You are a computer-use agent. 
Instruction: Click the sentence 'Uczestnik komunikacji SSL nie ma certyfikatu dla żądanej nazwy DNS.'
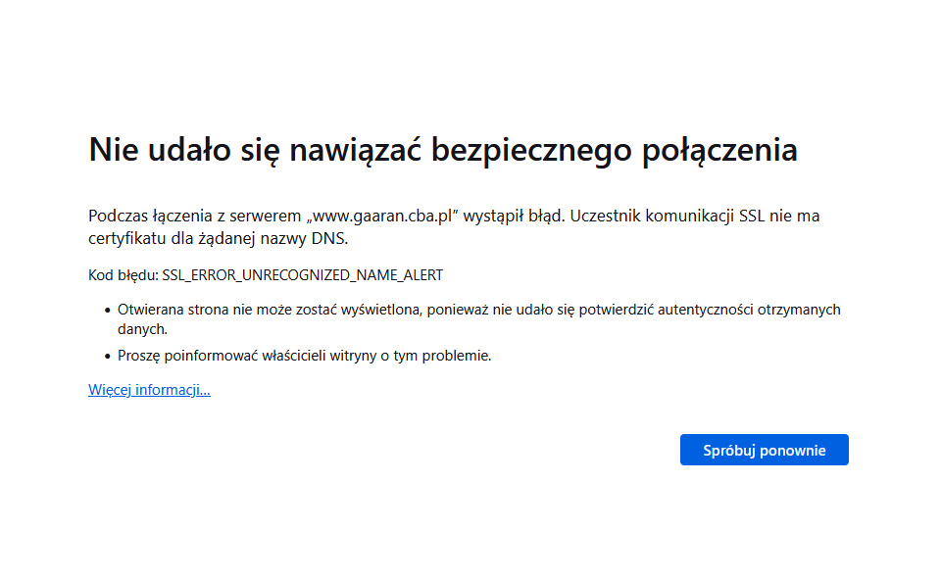[454, 227]
